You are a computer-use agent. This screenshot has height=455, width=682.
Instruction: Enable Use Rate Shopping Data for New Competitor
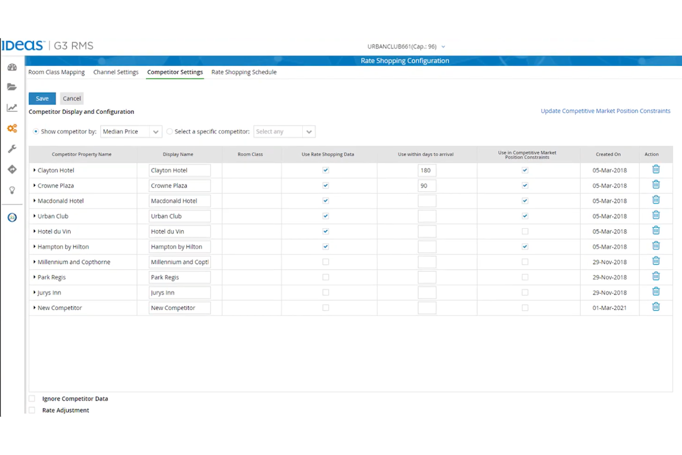(x=326, y=307)
